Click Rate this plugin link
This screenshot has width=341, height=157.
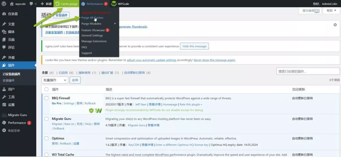click(x=191, y=104)
